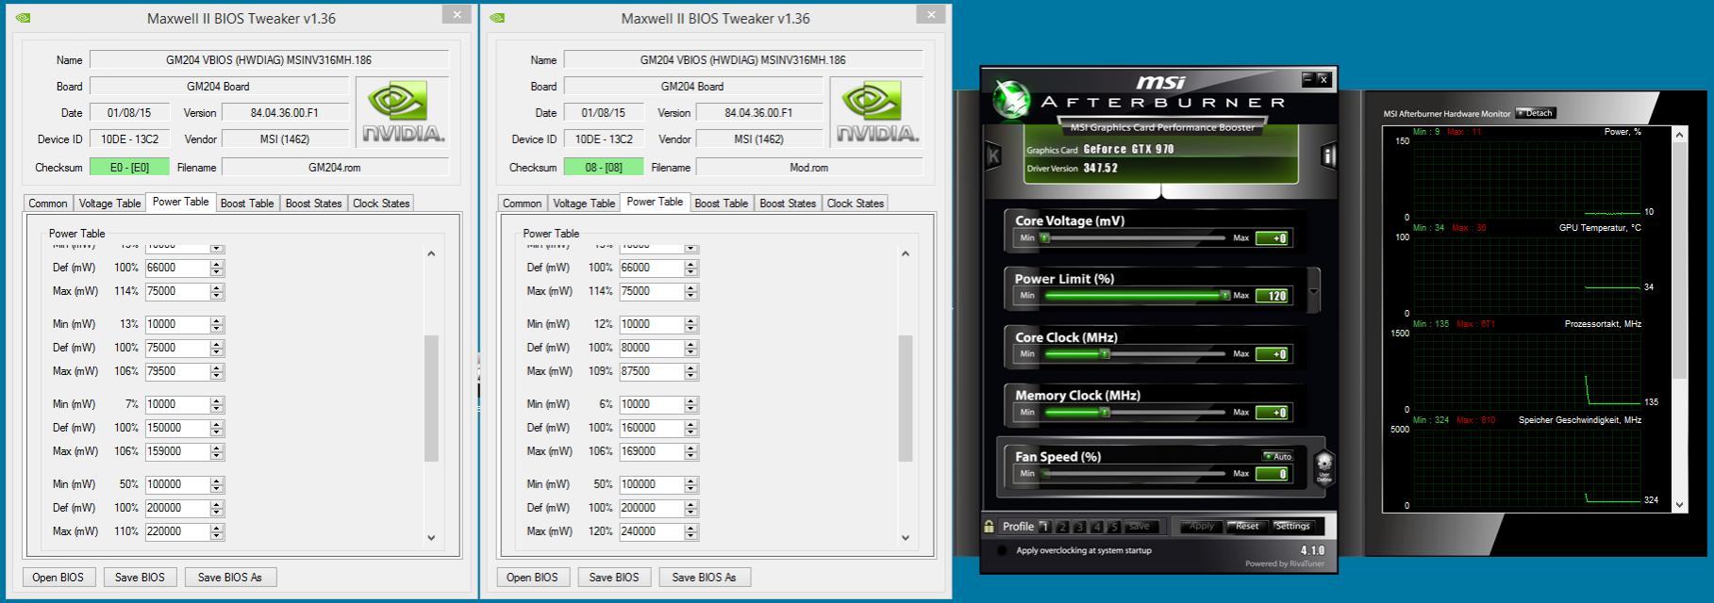1714x603 pixels.
Task: Click the GPU Temperatur graph in Hardware Monitor
Action: click(x=1526, y=274)
